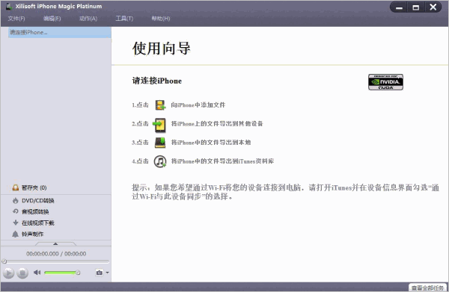The height and width of the screenshot is (292, 449).
Task: Click the 向iPhone中添加文件 text
Action: coord(198,105)
